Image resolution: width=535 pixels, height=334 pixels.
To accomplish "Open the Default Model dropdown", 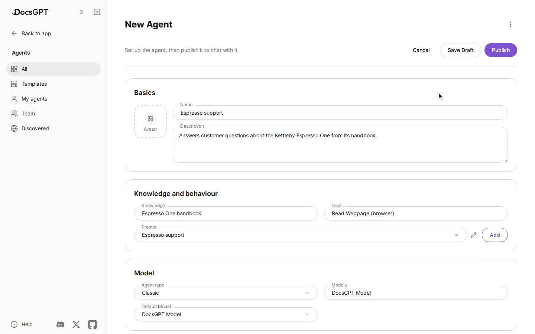I will tap(226, 314).
